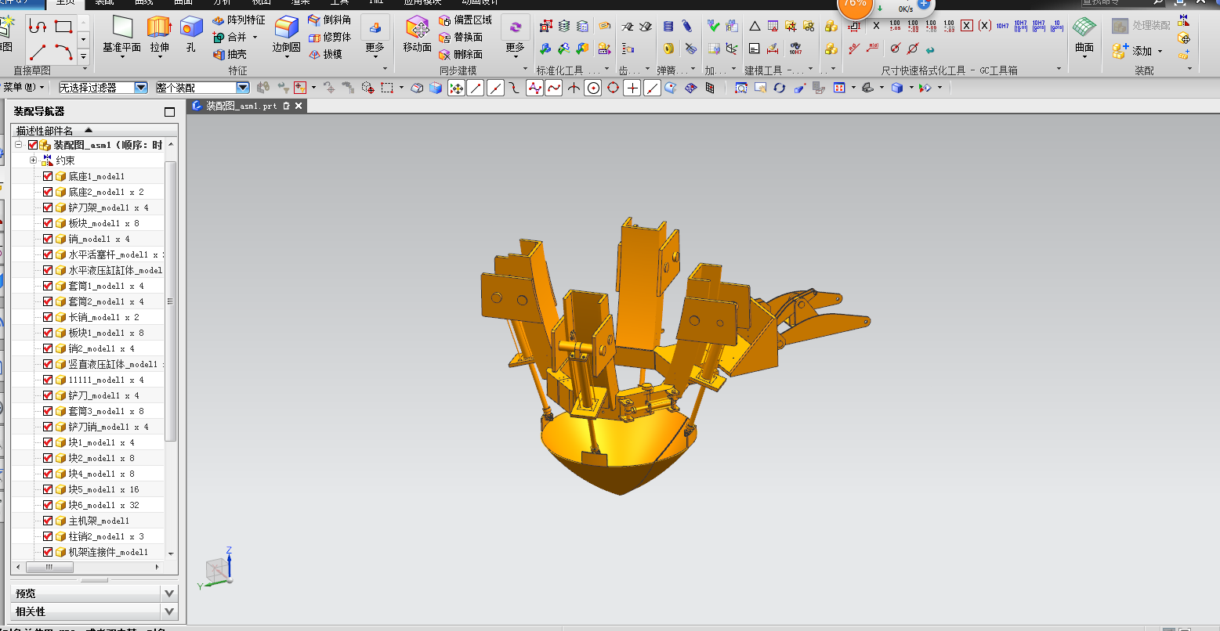1220x631 pixels.
Task: Expand the 约束 constraints tree node
Action: [34, 160]
